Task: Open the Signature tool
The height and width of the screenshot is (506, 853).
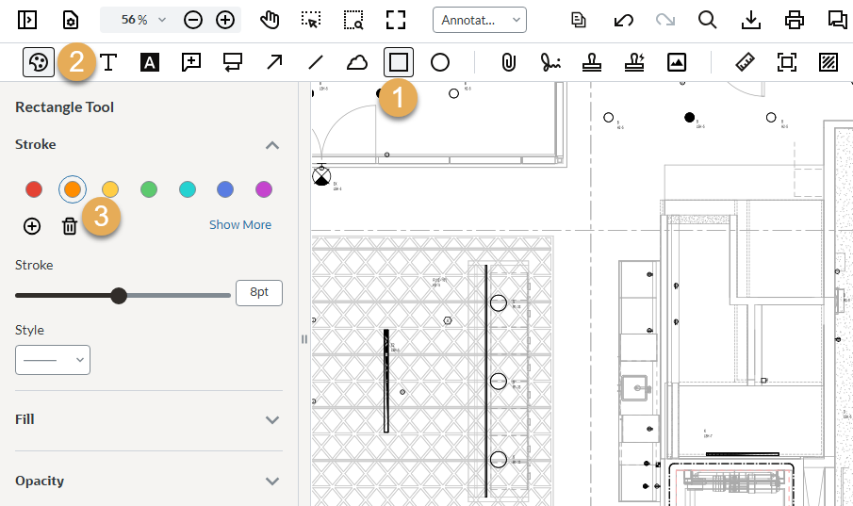Action: coord(550,63)
